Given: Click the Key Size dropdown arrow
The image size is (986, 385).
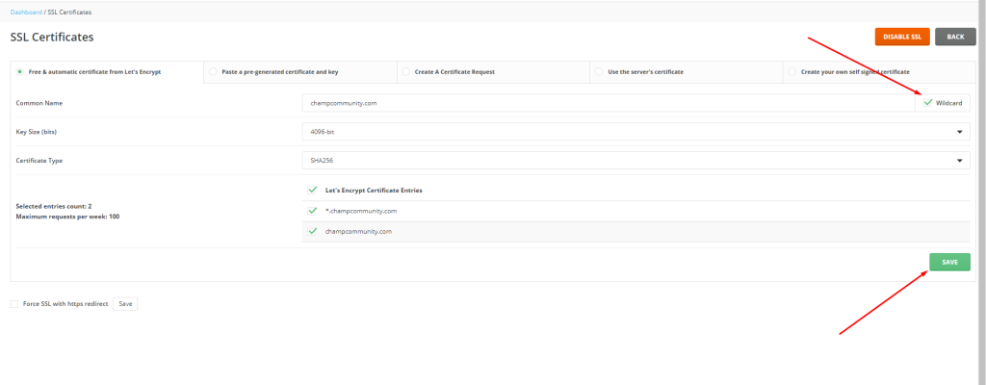Looking at the screenshot, I should point(959,131).
